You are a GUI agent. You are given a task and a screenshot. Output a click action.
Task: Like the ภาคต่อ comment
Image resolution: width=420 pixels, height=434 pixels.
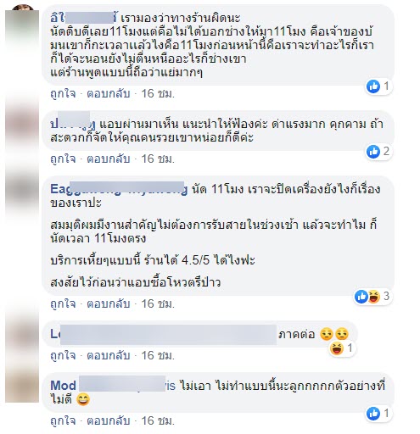[63, 355]
